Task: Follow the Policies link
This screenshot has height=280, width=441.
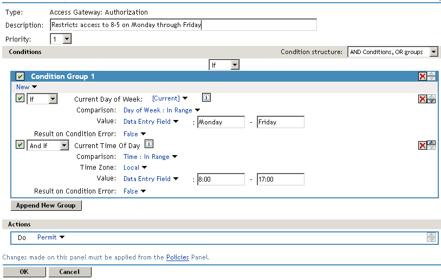Action: click(177, 257)
